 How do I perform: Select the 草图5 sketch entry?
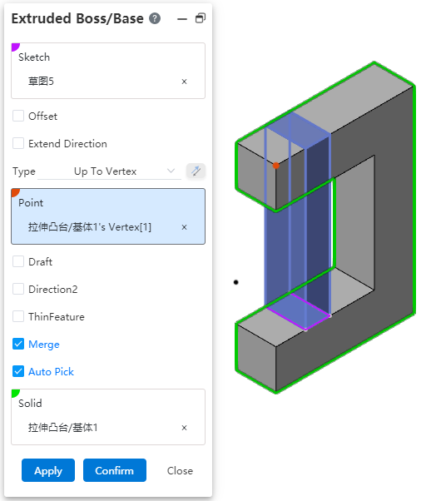point(41,82)
